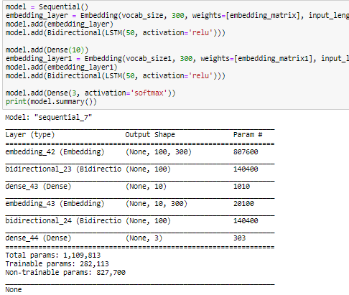Click '(None, 100)' in the bidirectional_24 row
Image resolution: width=349 pixels, height=295 pixels.
(148, 221)
